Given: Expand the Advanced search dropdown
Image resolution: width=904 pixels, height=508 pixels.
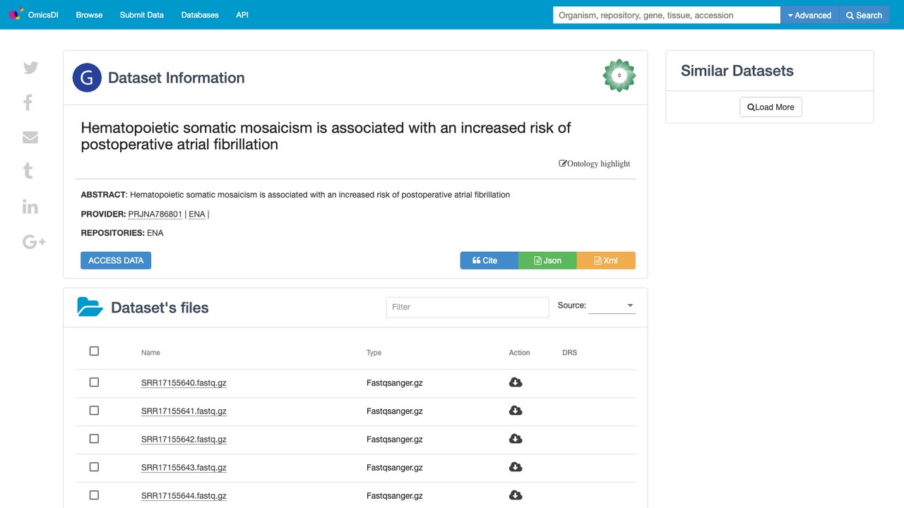Looking at the screenshot, I should pos(809,15).
